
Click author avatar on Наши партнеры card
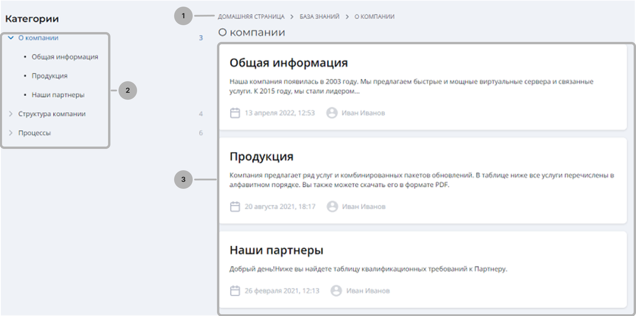pos(336,291)
